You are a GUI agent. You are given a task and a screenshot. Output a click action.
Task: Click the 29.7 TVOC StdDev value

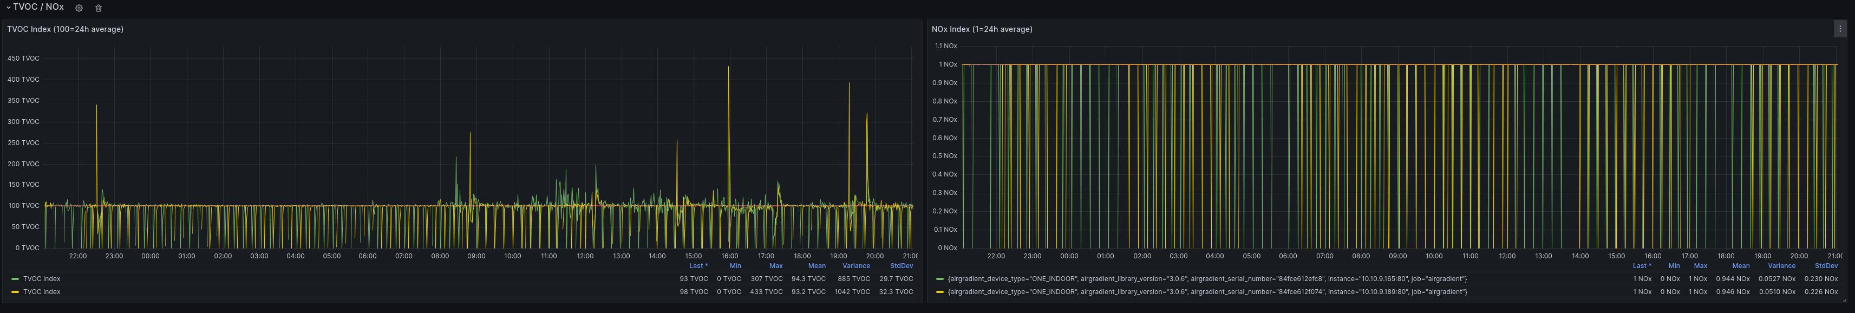896,278
